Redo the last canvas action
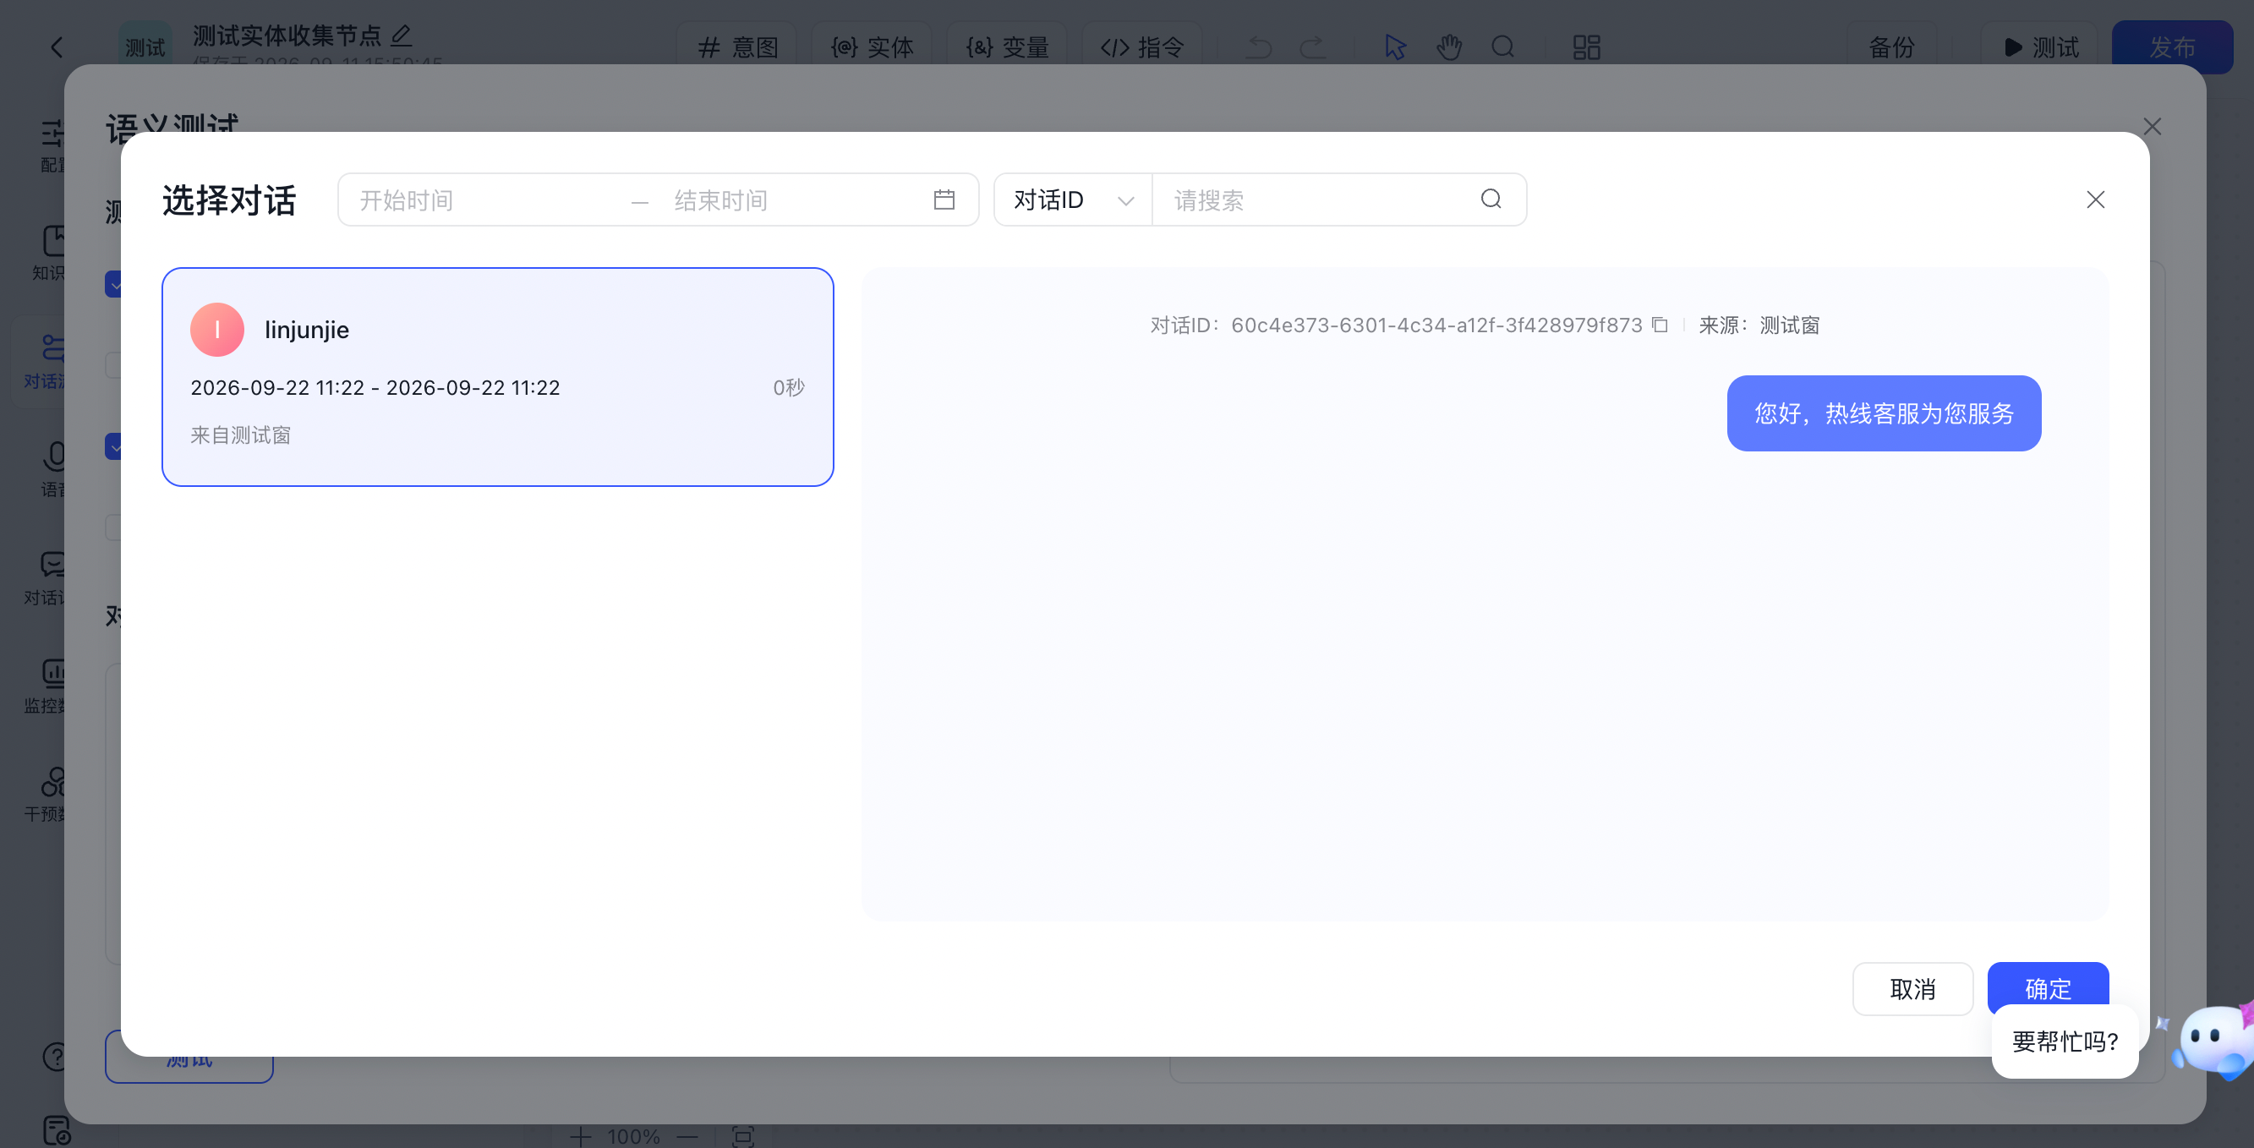The width and height of the screenshot is (2254, 1148). [1312, 46]
